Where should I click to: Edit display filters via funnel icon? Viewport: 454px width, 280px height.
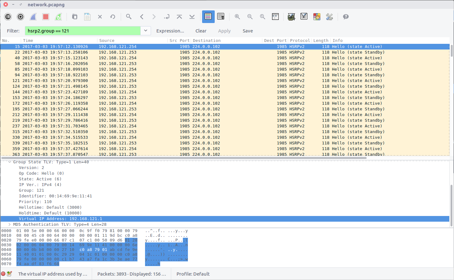point(304,17)
